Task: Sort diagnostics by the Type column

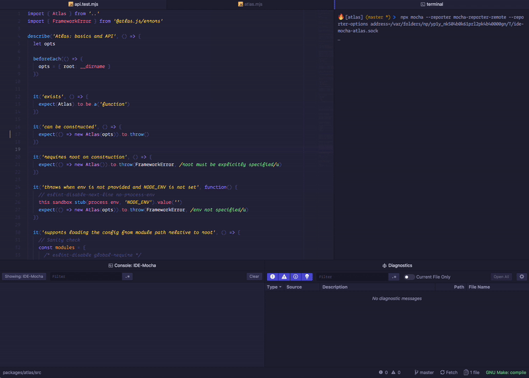Action: pos(274,287)
